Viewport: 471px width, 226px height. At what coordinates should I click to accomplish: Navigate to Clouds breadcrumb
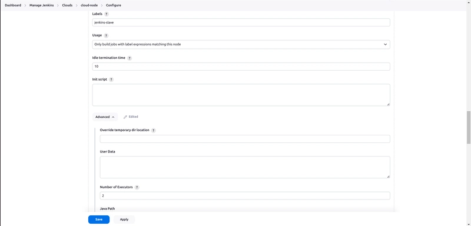click(x=67, y=5)
